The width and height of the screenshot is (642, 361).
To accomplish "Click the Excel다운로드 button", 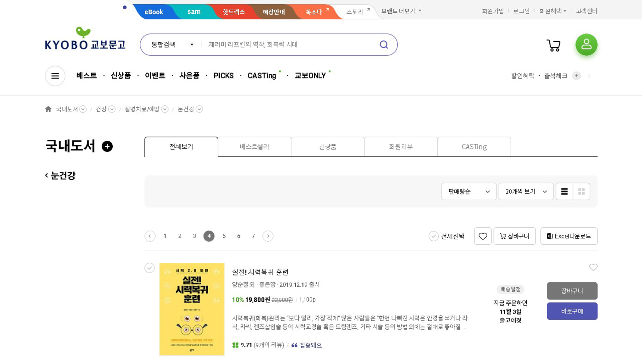I will 569,236.
